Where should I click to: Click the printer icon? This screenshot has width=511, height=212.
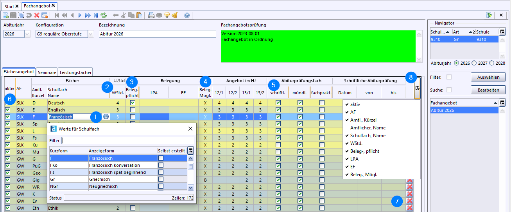[151, 15]
